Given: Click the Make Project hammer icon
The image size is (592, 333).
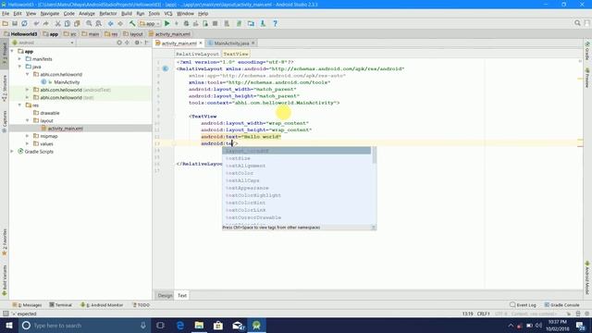Looking at the screenshot, I should coord(132,23).
